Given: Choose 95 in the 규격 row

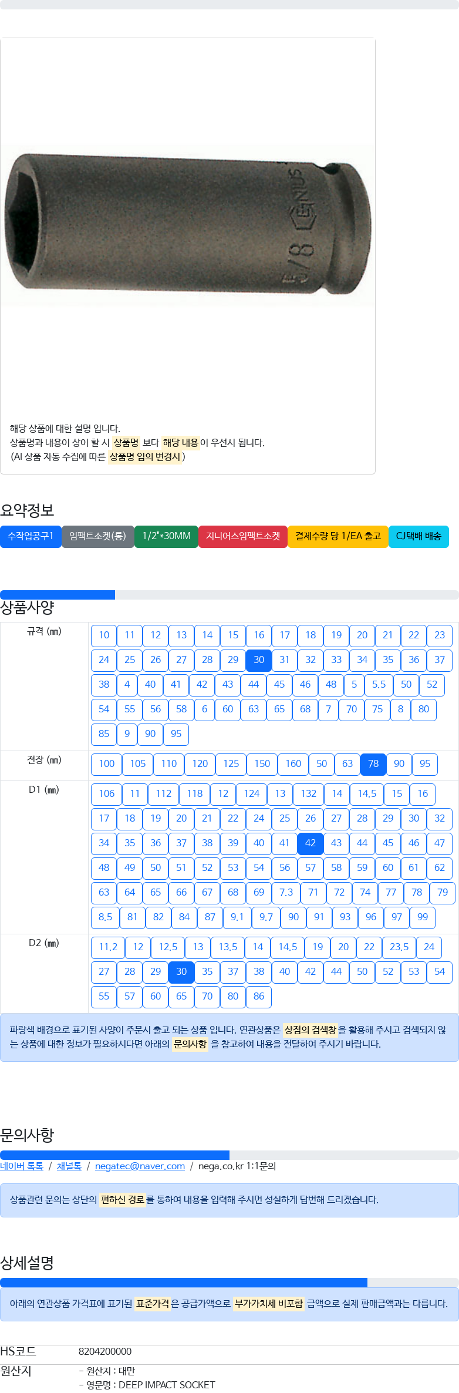Looking at the screenshot, I should pos(176,734).
